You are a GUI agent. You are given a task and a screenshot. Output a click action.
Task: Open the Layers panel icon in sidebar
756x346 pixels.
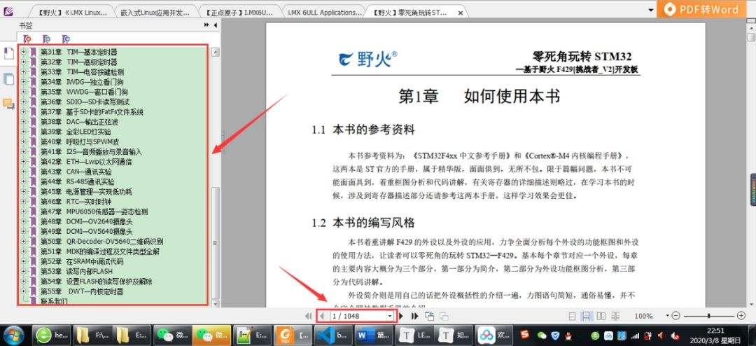tap(8, 79)
